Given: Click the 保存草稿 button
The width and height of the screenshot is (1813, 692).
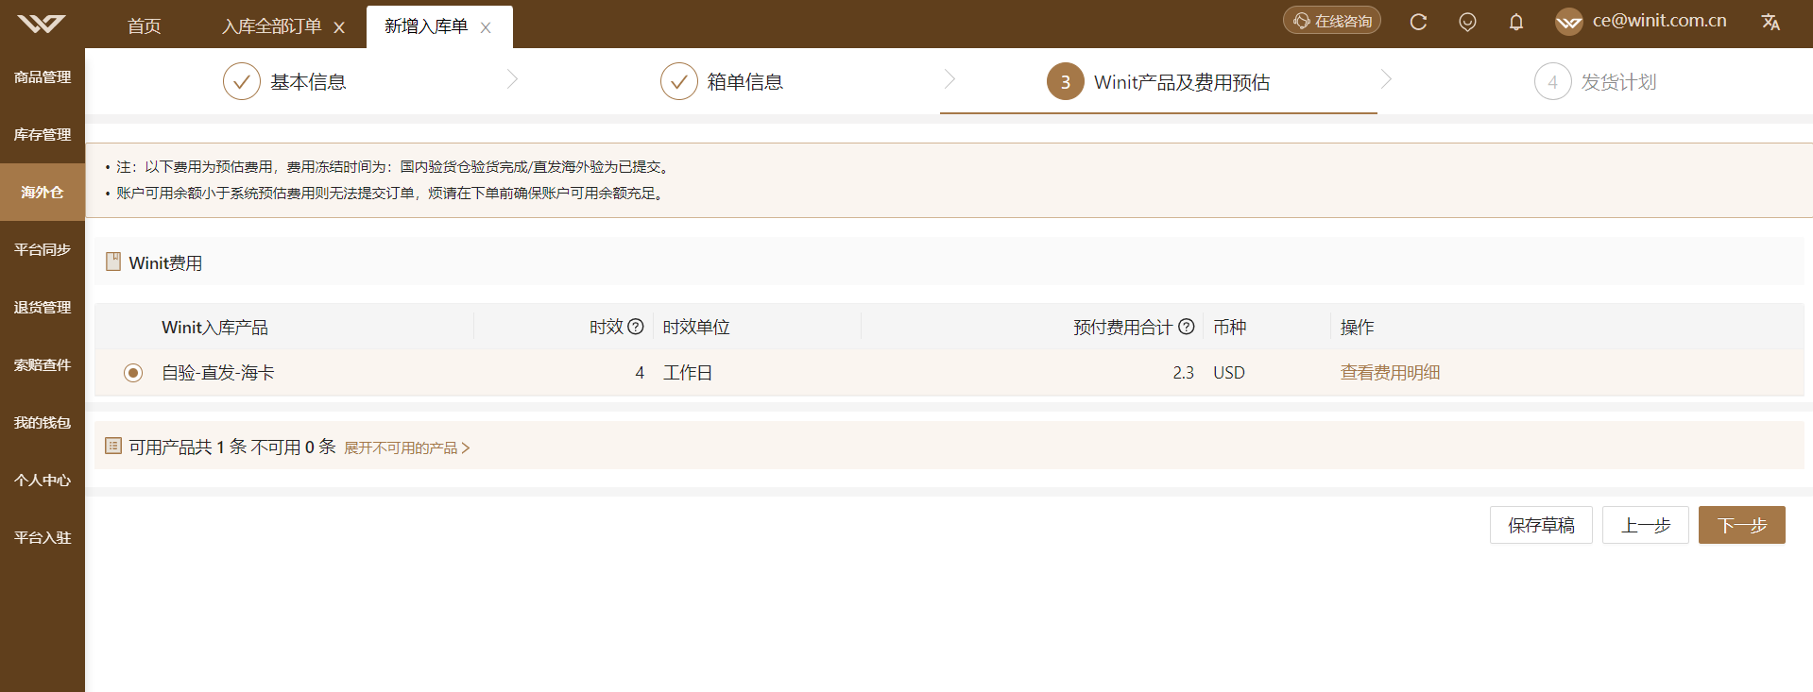Looking at the screenshot, I should click(1541, 525).
